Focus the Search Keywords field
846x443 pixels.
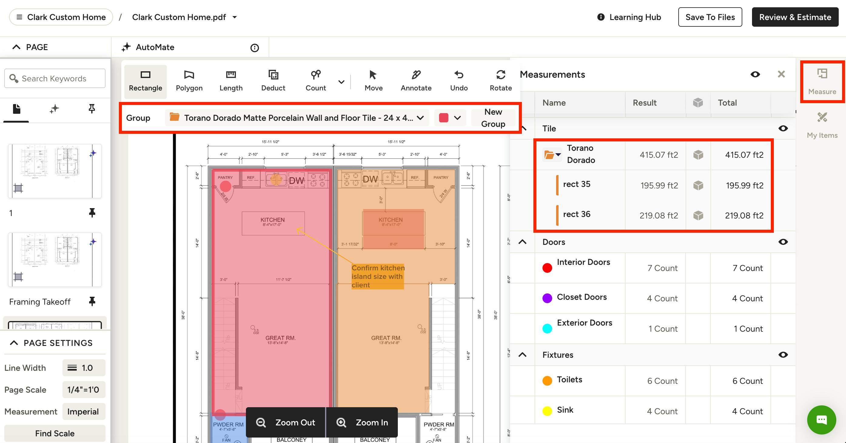point(55,78)
